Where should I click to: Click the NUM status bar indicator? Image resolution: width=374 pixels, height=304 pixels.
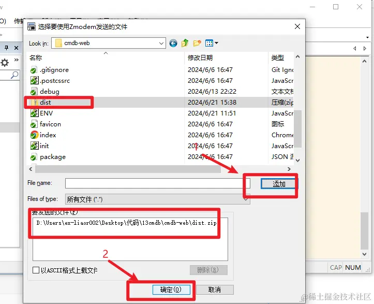(353, 267)
